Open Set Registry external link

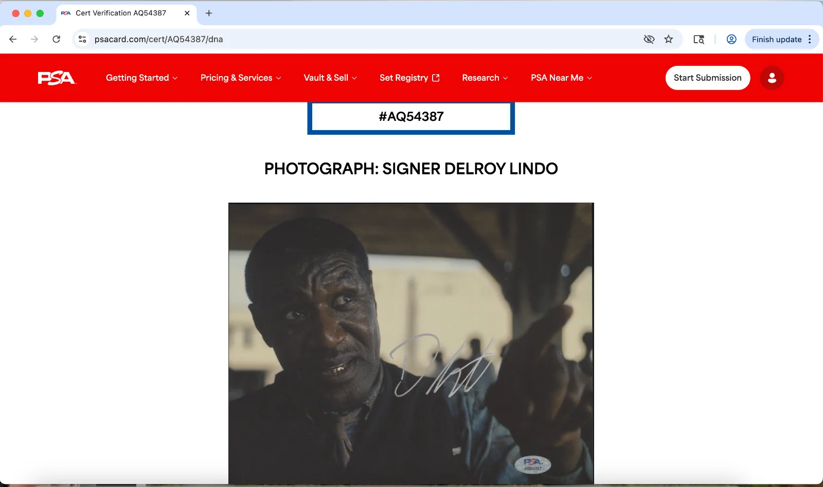[409, 78]
